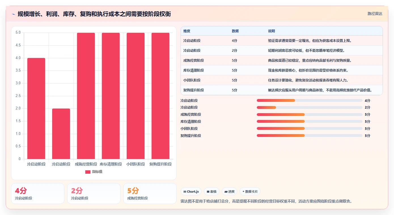Click the 维度 table column header

[187, 31]
